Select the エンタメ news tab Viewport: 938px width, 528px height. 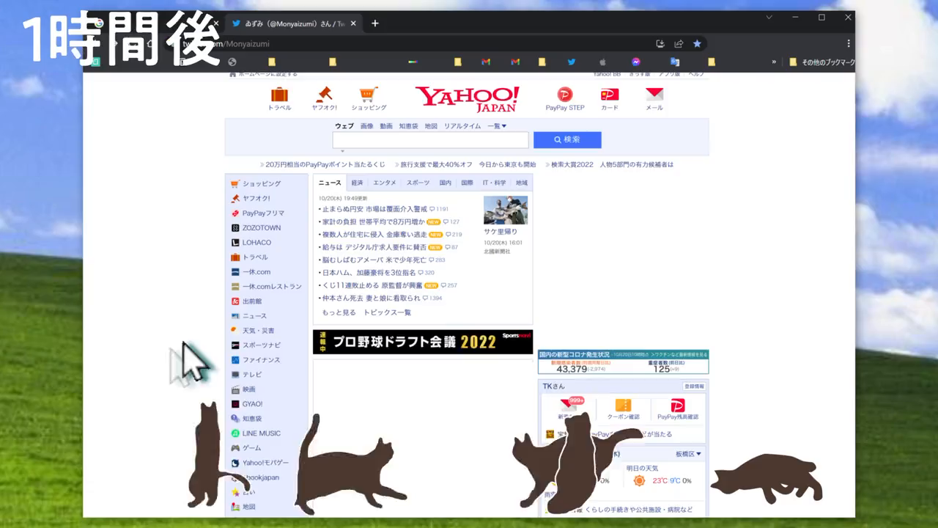384,183
